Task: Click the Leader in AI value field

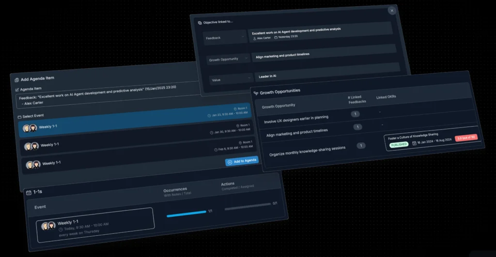Action: [x=327, y=72]
